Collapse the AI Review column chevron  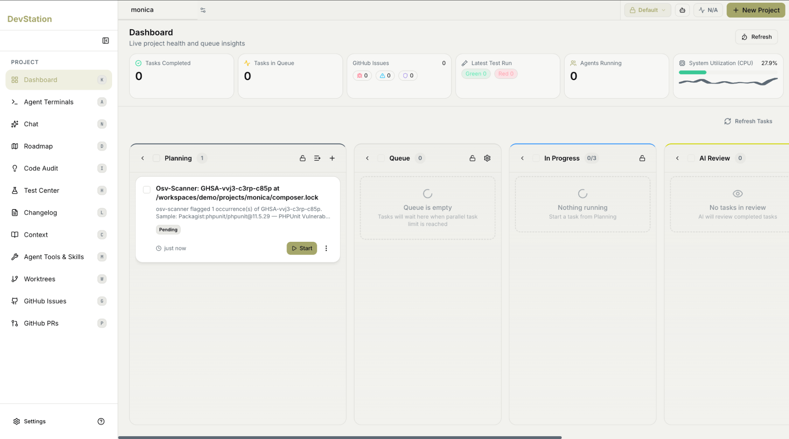[677, 158]
